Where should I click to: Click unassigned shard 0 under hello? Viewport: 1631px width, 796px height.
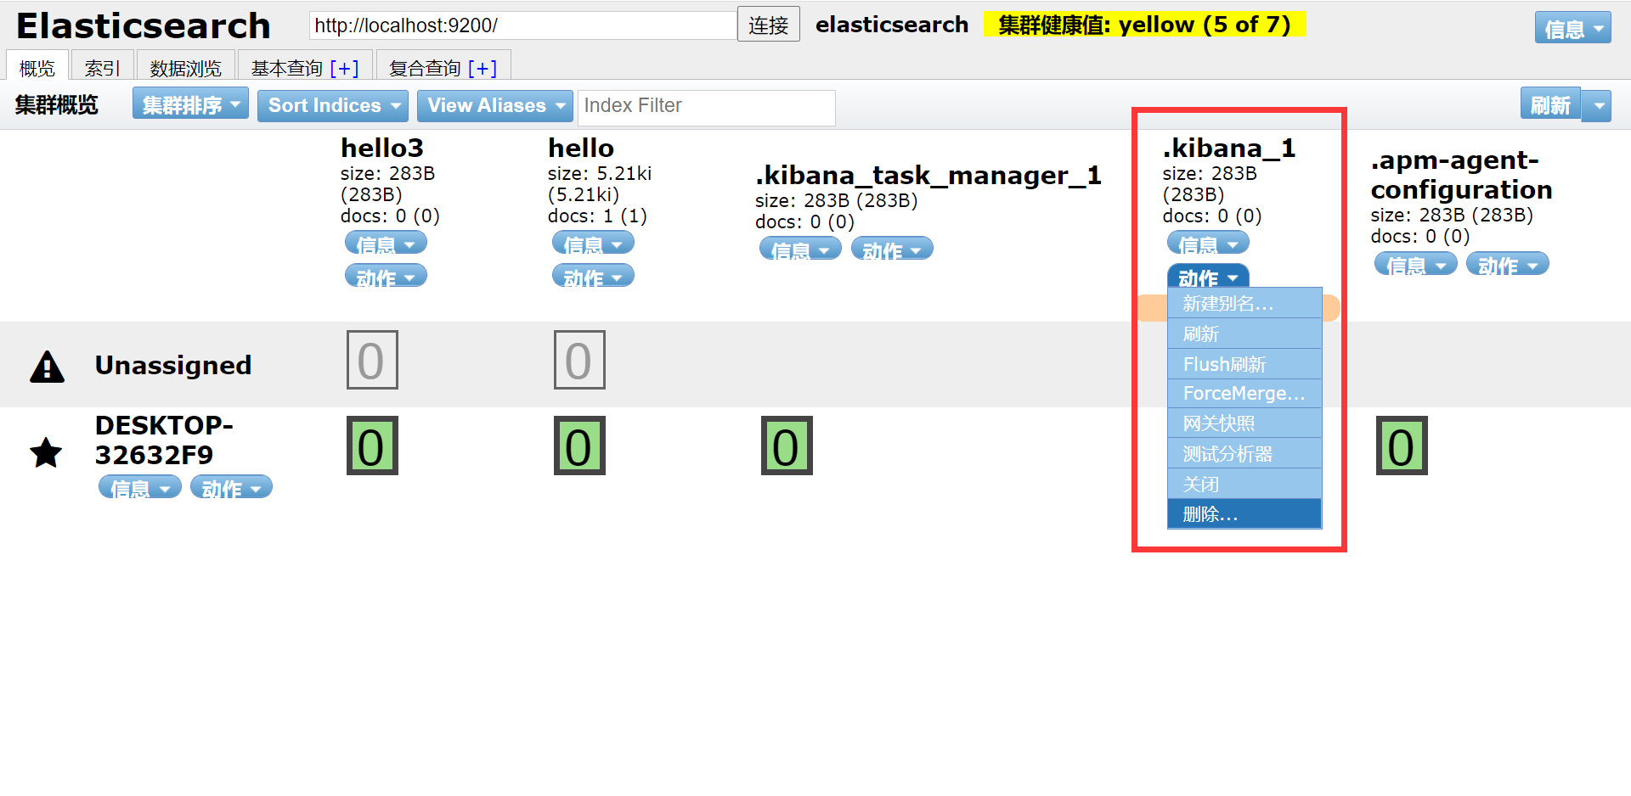(x=579, y=360)
